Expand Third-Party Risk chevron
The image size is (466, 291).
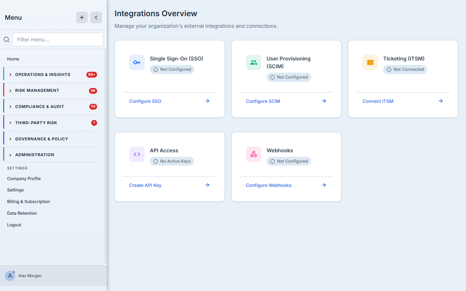click(x=10, y=123)
